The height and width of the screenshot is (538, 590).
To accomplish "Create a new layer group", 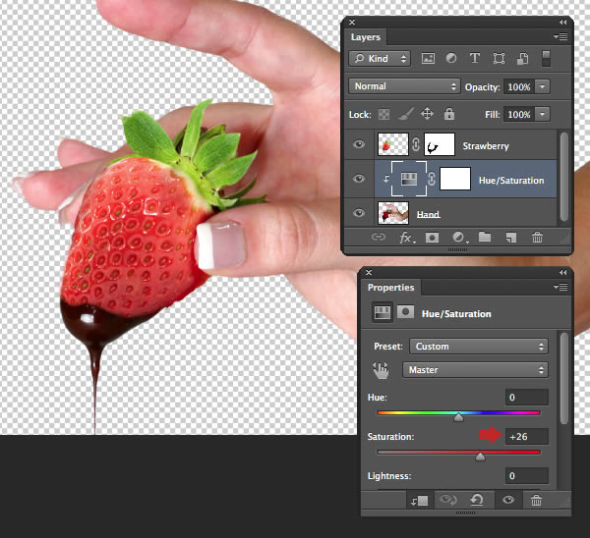I will pyautogui.click(x=485, y=237).
